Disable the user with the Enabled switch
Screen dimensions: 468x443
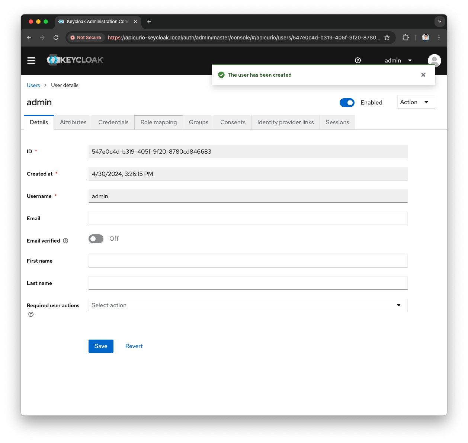[347, 103]
